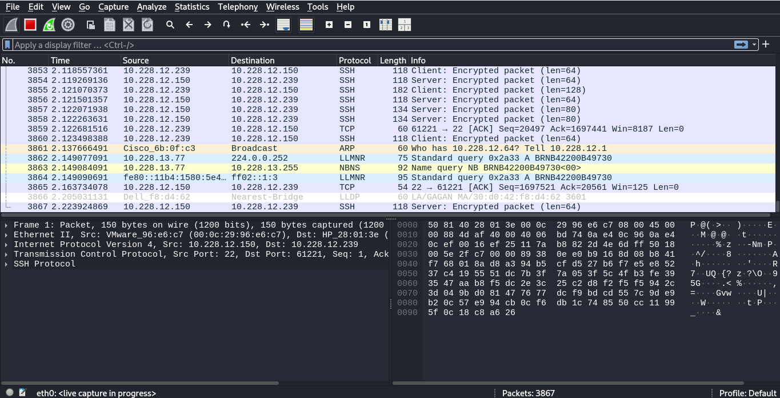Expand Transmission Control Protocol node

coord(6,254)
